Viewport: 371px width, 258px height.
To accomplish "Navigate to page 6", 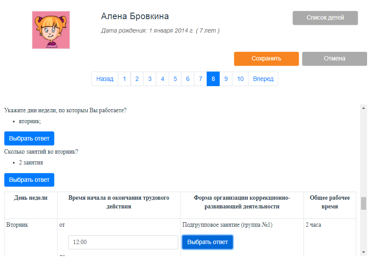I will coord(187,79).
